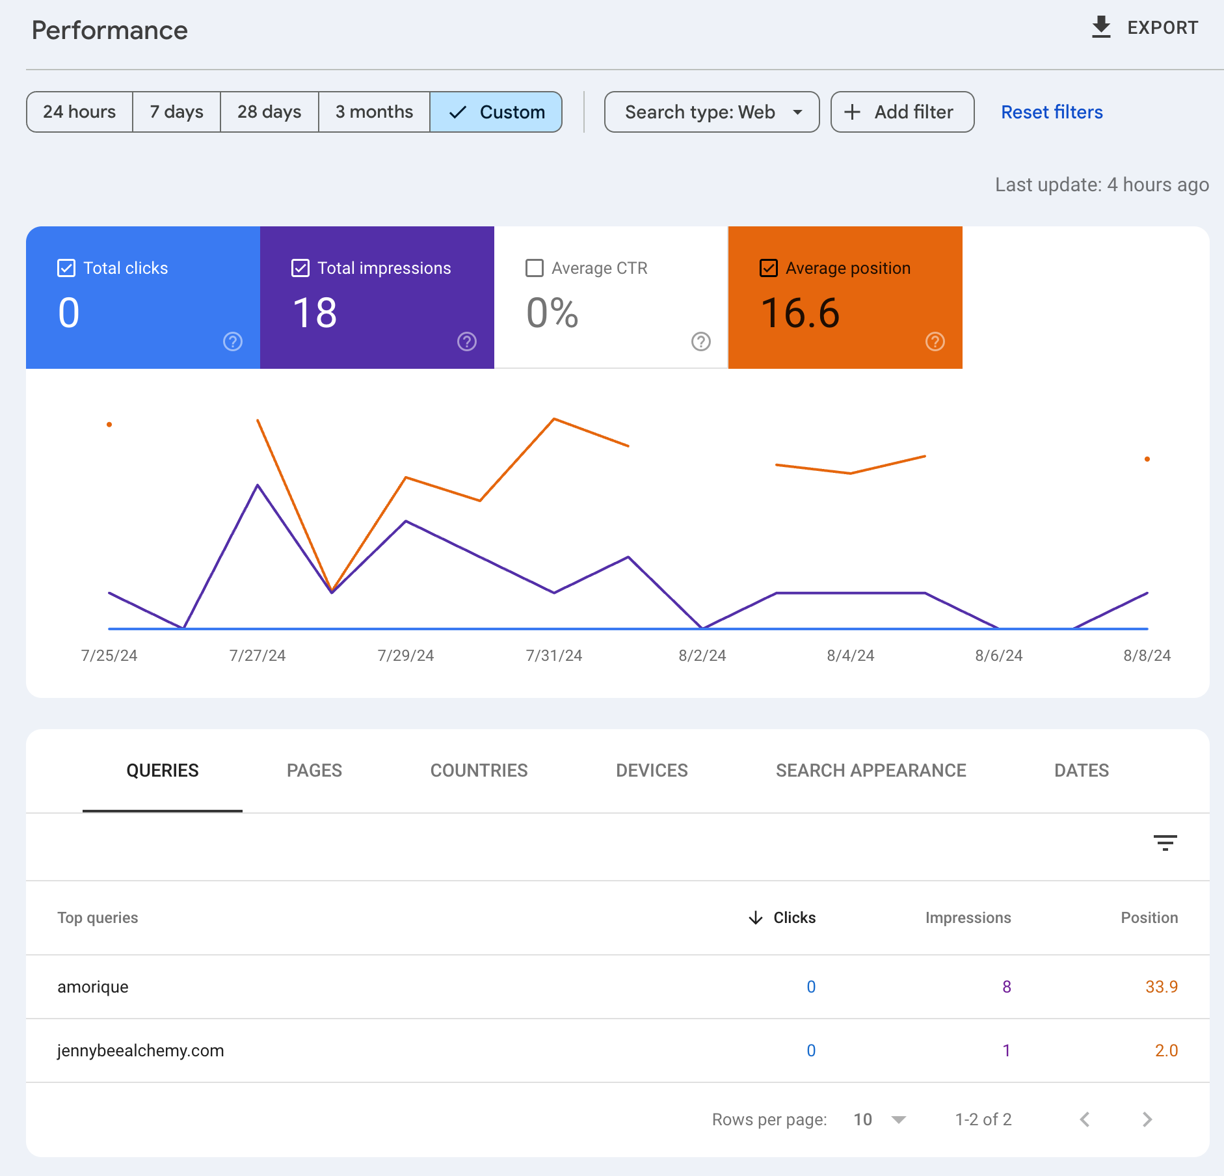Click position value 33.9 for amorique
Image resolution: width=1224 pixels, height=1176 pixels.
pyautogui.click(x=1162, y=987)
